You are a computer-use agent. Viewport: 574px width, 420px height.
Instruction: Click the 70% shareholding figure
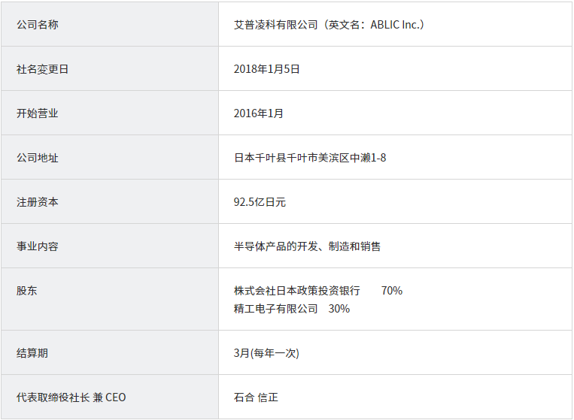tap(392, 291)
